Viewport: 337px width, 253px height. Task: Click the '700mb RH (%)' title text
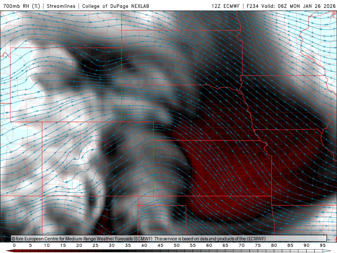21,6
